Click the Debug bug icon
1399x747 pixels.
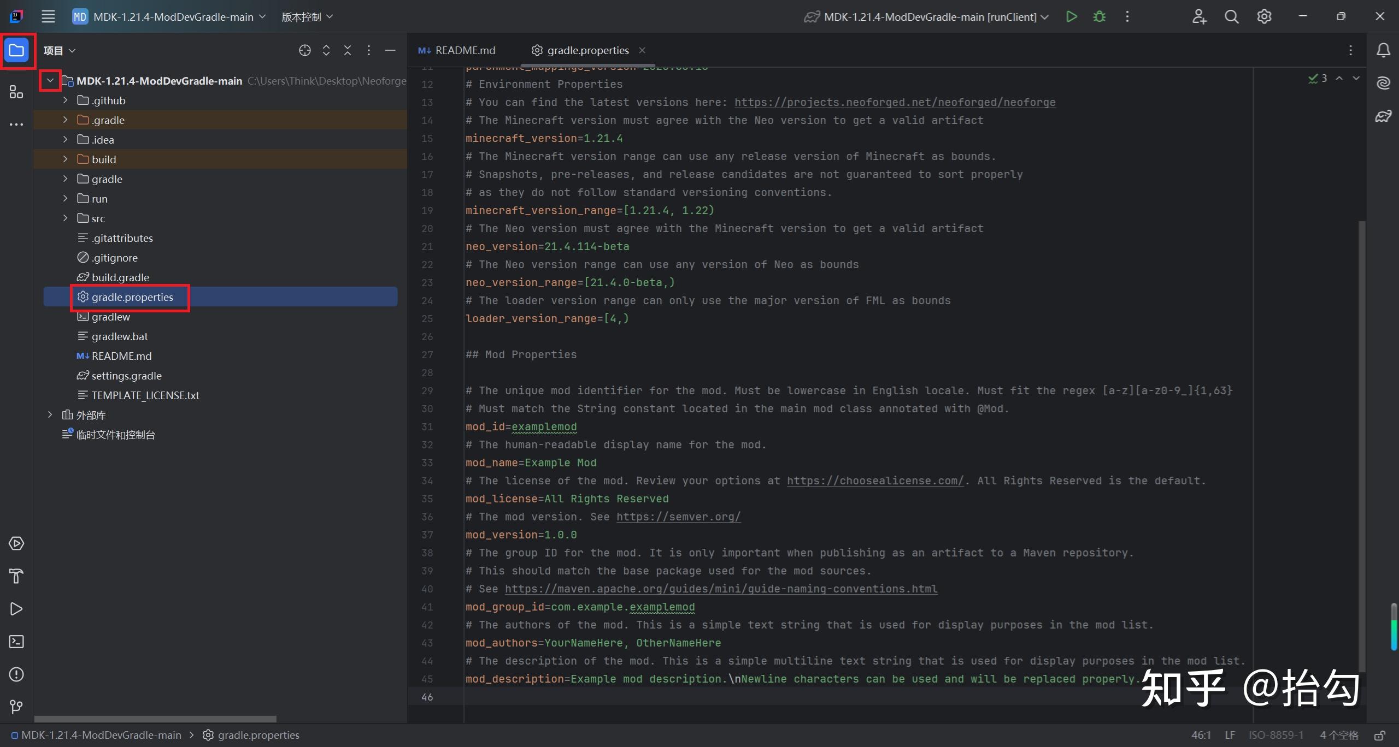(1099, 17)
